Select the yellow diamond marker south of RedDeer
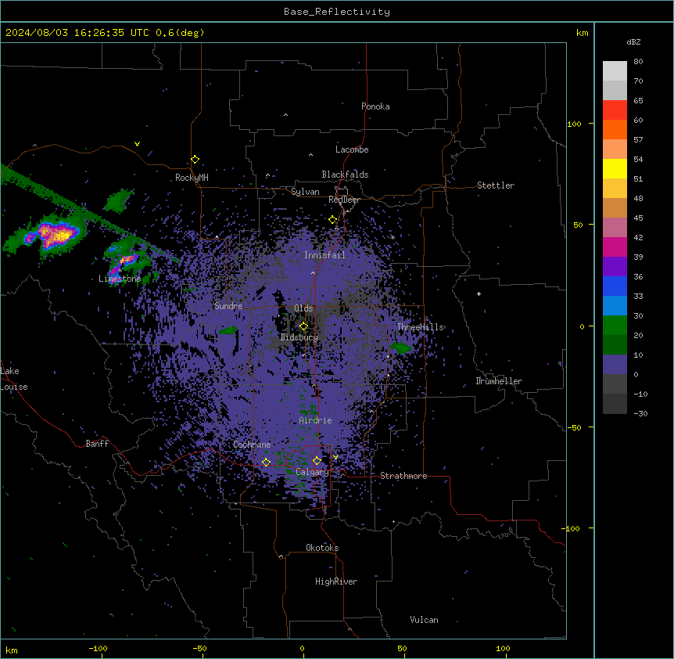674x659 pixels. pyautogui.click(x=333, y=220)
